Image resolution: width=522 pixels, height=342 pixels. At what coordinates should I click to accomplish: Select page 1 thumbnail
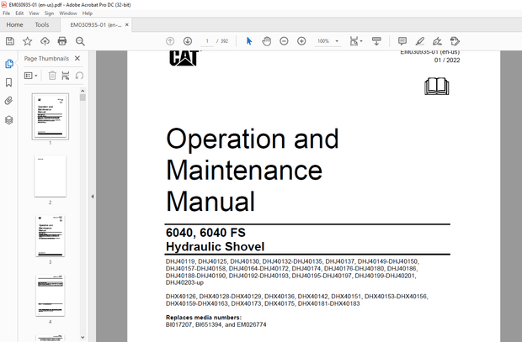click(x=51, y=116)
